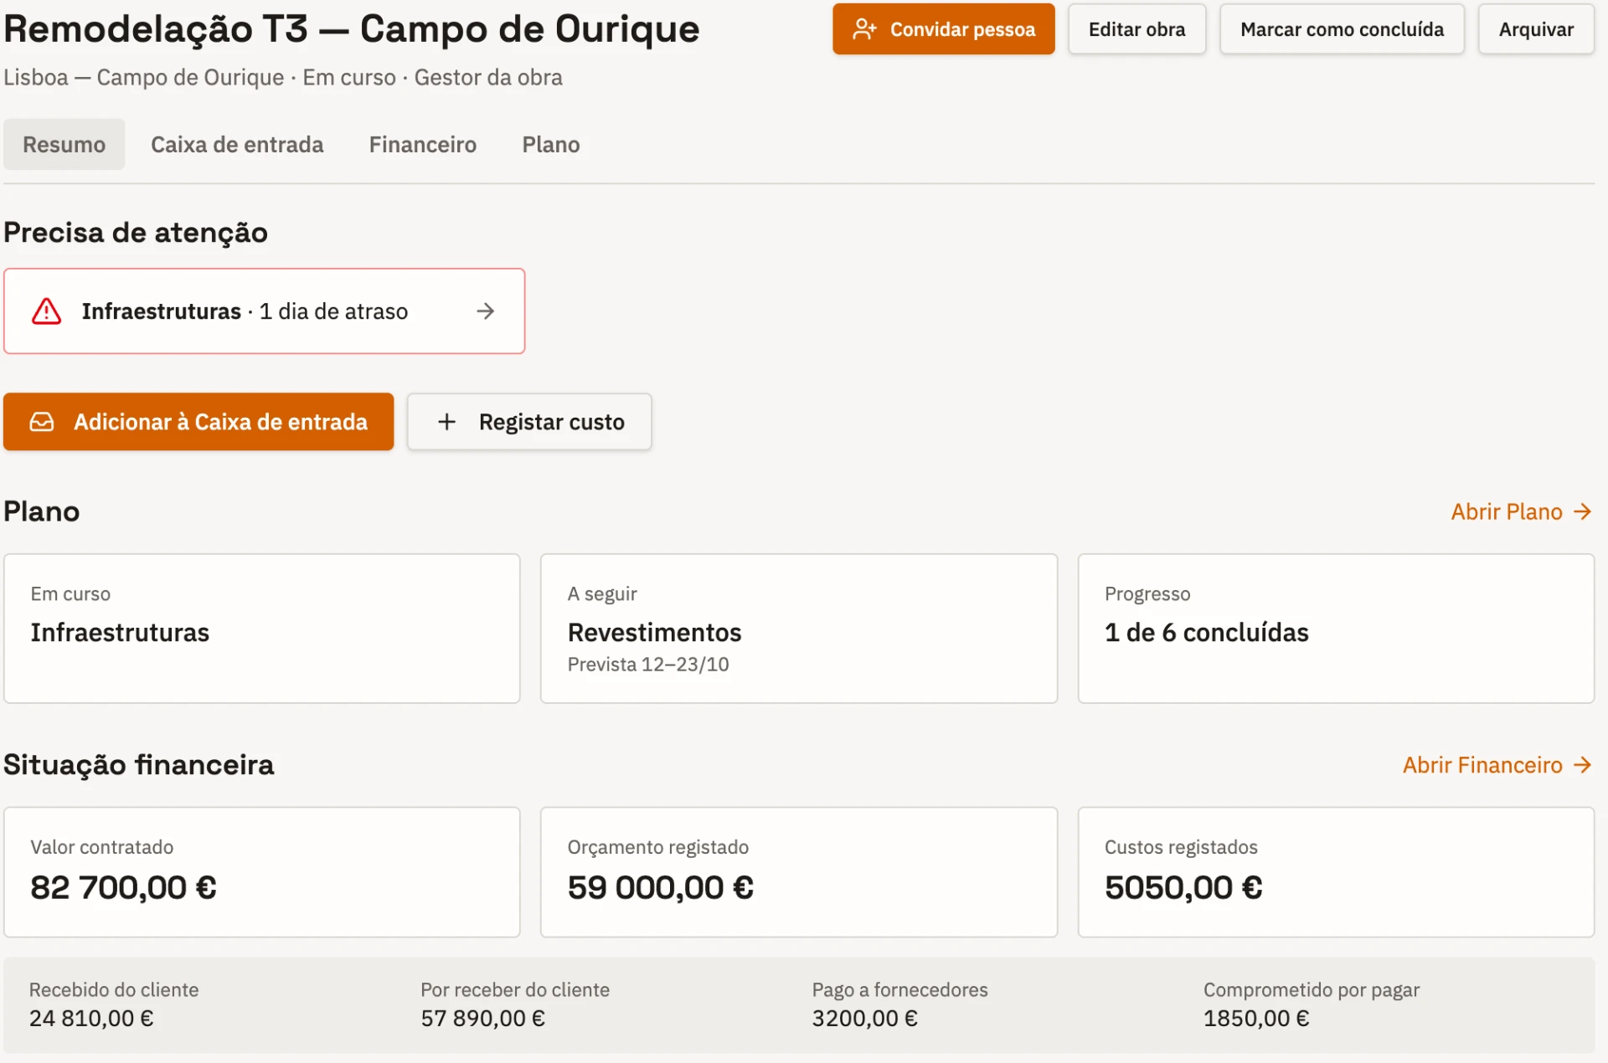Screen dimensions: 1608x1063
Task: Open the Financeiro tab
Action: coord(423,145)
